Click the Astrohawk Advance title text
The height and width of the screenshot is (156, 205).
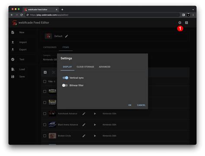coord(67,114)
